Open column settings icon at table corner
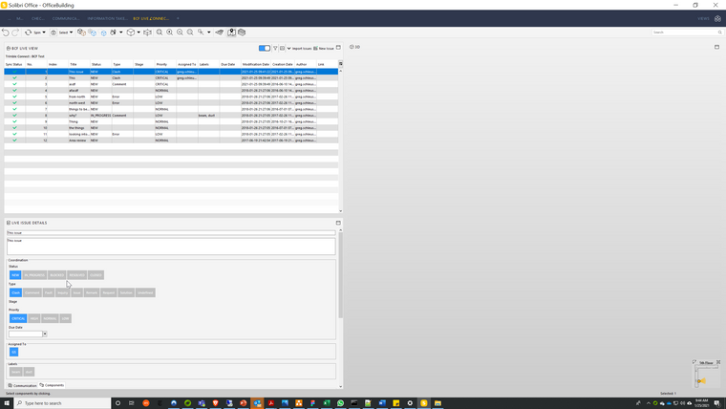The height and width of the screenshot is (409, 726). [x=341, y=64]
